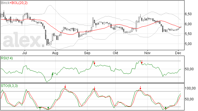Select the Okt label on time axis
This screenshot has width=198, height=111.
(x=115, y=53)
